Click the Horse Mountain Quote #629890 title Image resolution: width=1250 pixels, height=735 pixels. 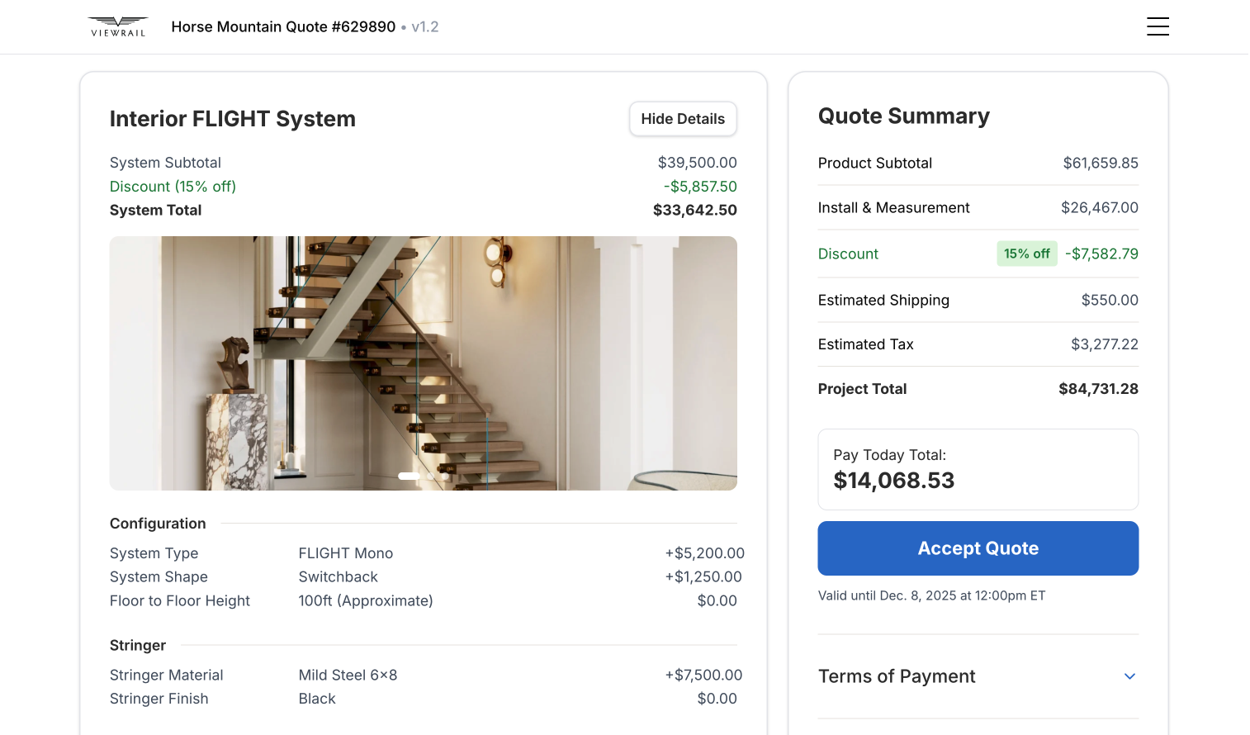[282, 26]
